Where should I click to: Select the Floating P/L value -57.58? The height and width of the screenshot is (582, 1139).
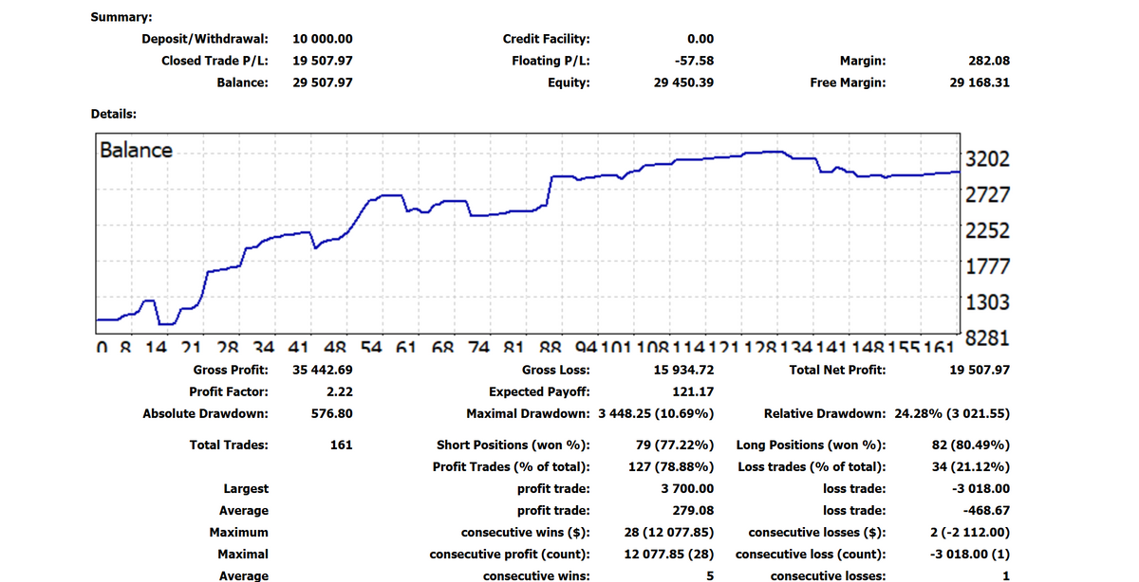pos(694,61)
